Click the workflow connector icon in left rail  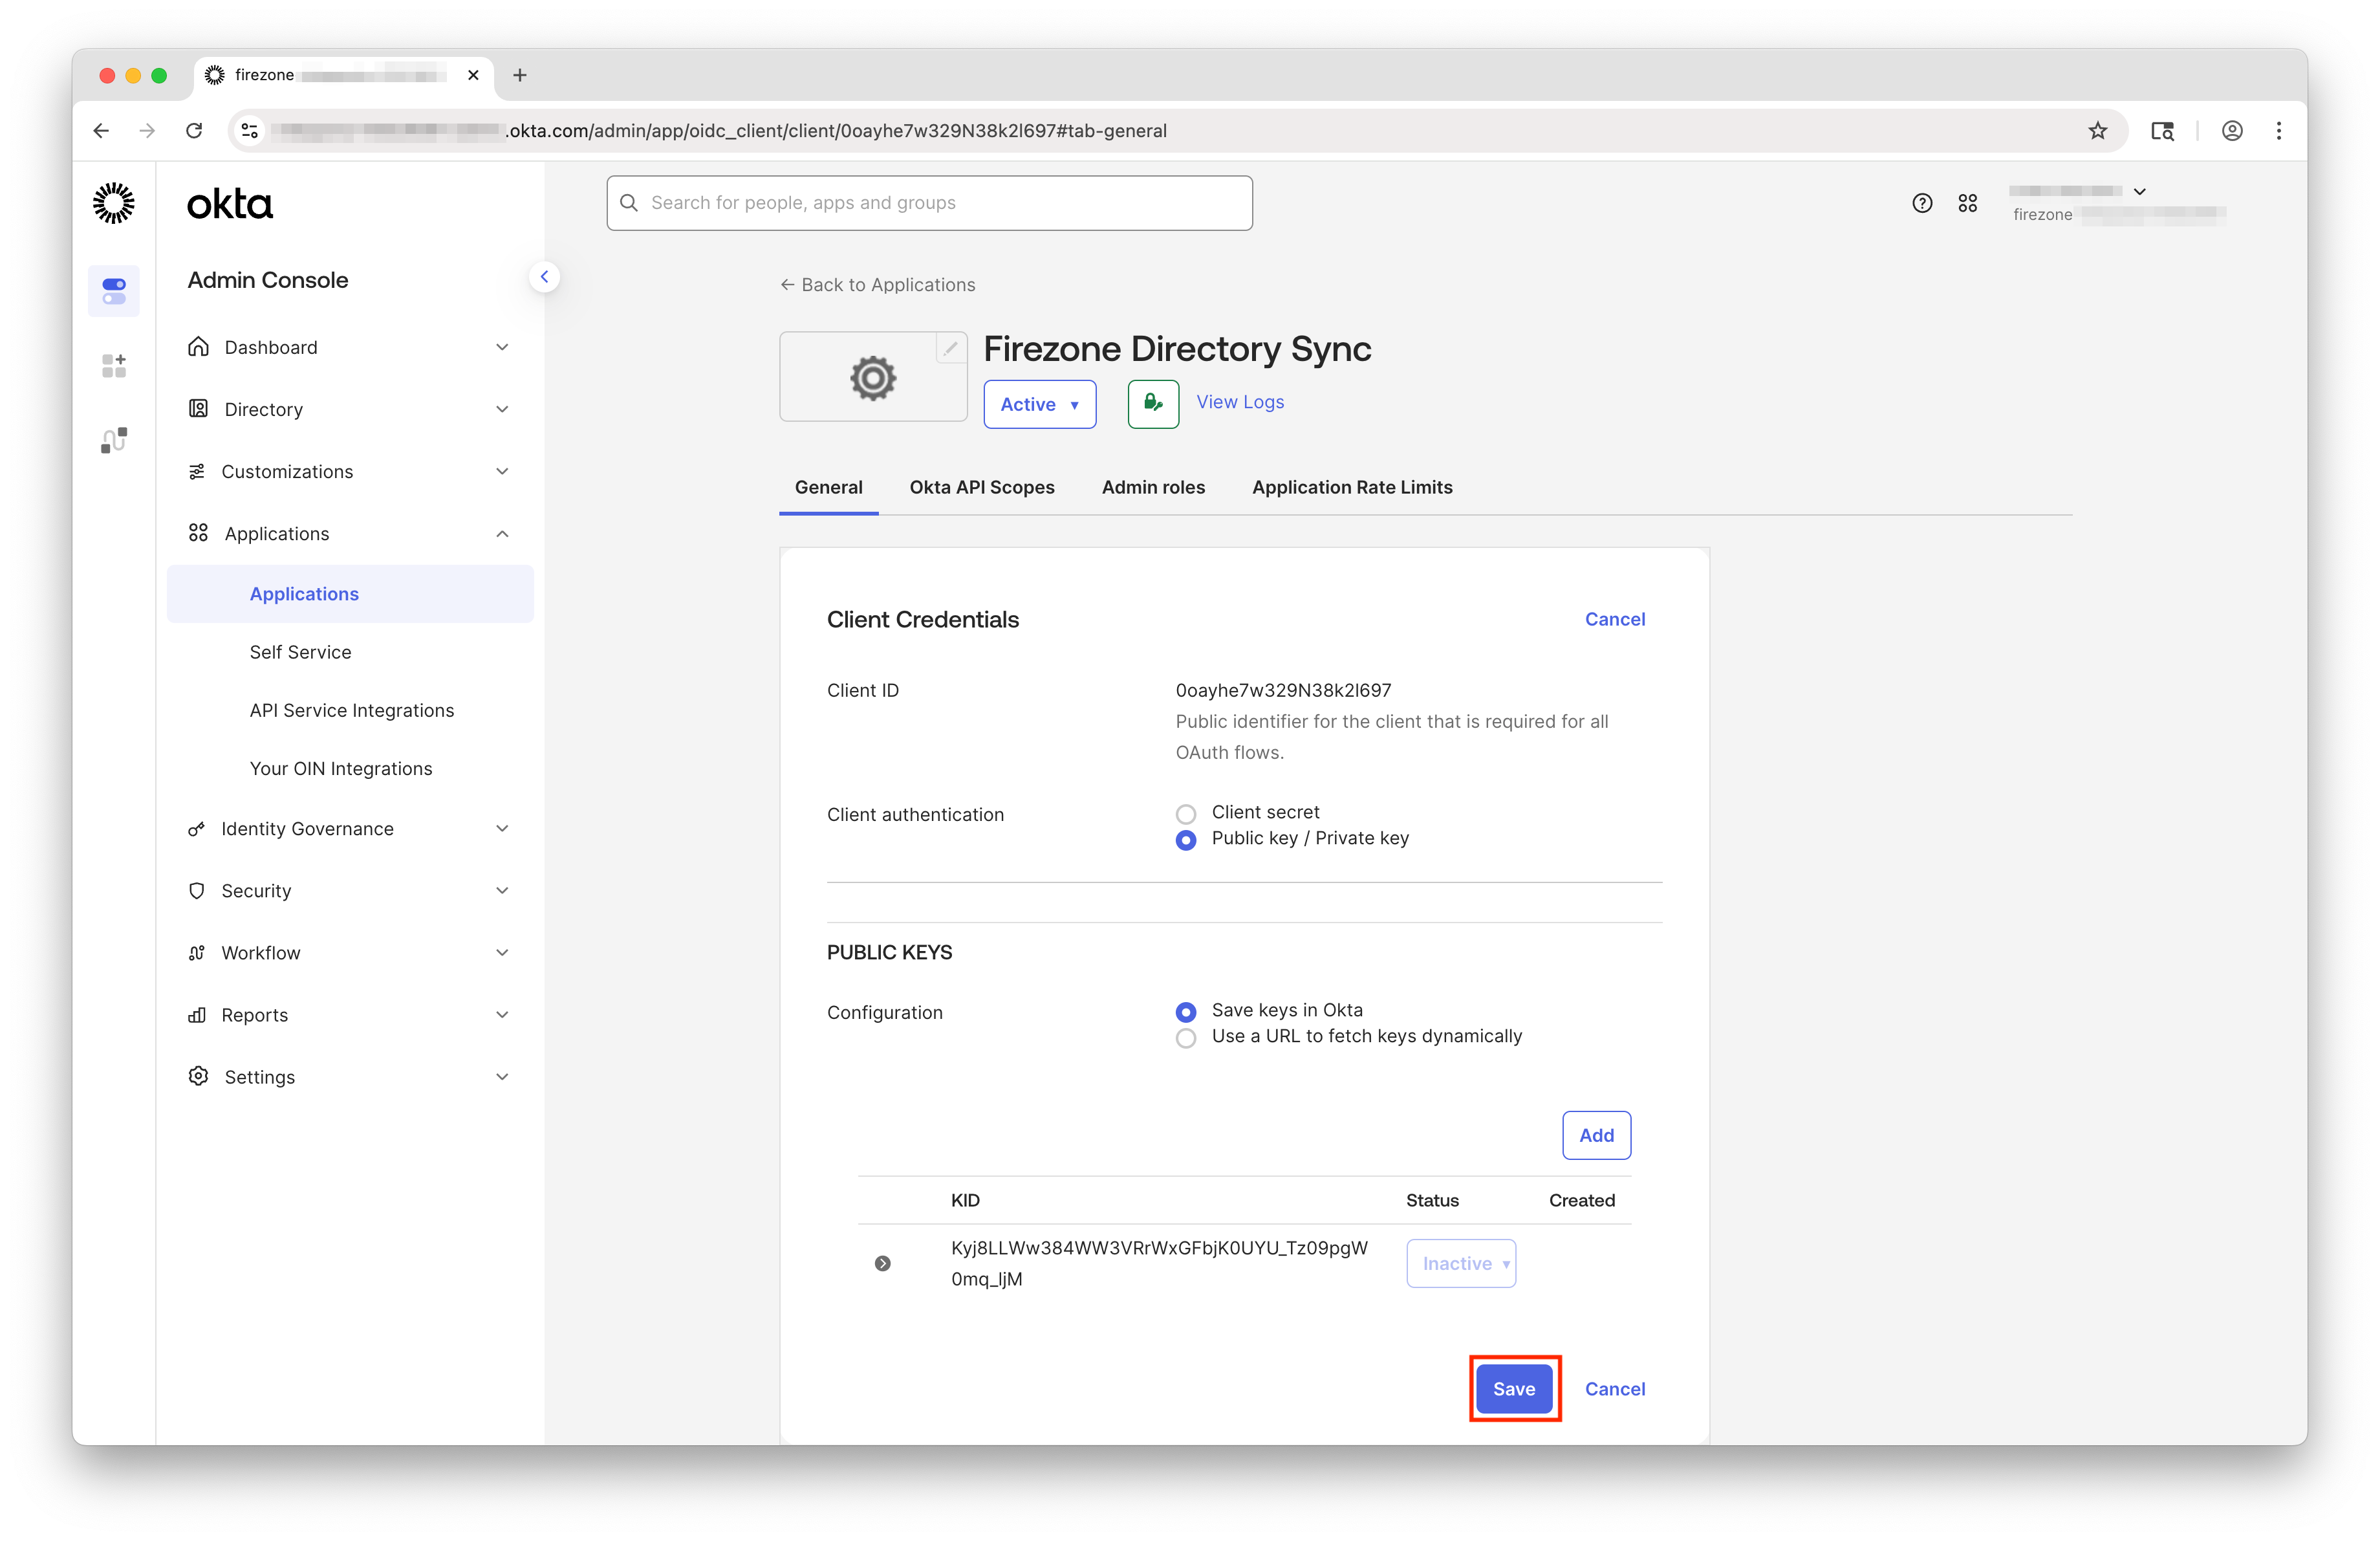(x=114, y=440)
